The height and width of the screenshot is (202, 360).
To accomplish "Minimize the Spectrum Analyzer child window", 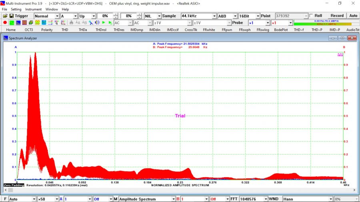I will [333, 38].
